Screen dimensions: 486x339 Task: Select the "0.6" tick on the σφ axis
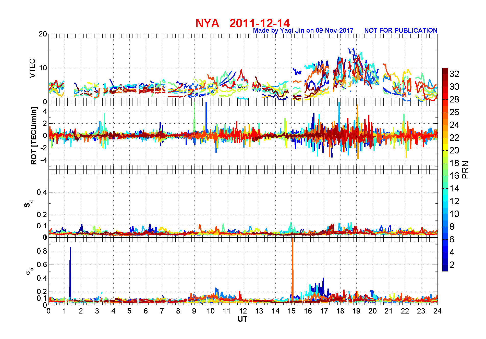[42, 265]
